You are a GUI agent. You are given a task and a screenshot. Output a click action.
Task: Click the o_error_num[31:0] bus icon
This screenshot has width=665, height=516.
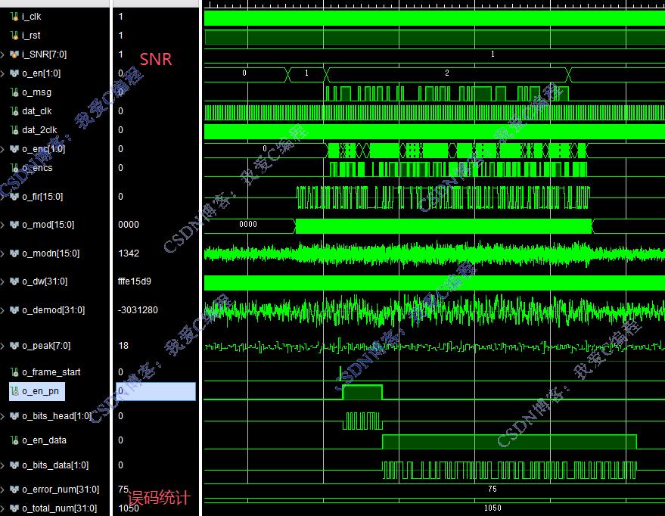point(14,490)
